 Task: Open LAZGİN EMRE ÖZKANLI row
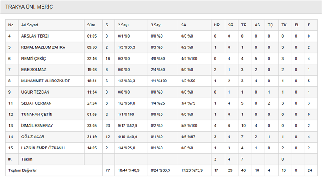pyautogui.click(x=161, y=148)
